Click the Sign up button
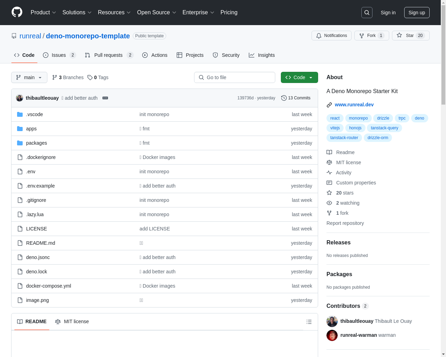This screenshot has width=446, height=357. (417, 13)
